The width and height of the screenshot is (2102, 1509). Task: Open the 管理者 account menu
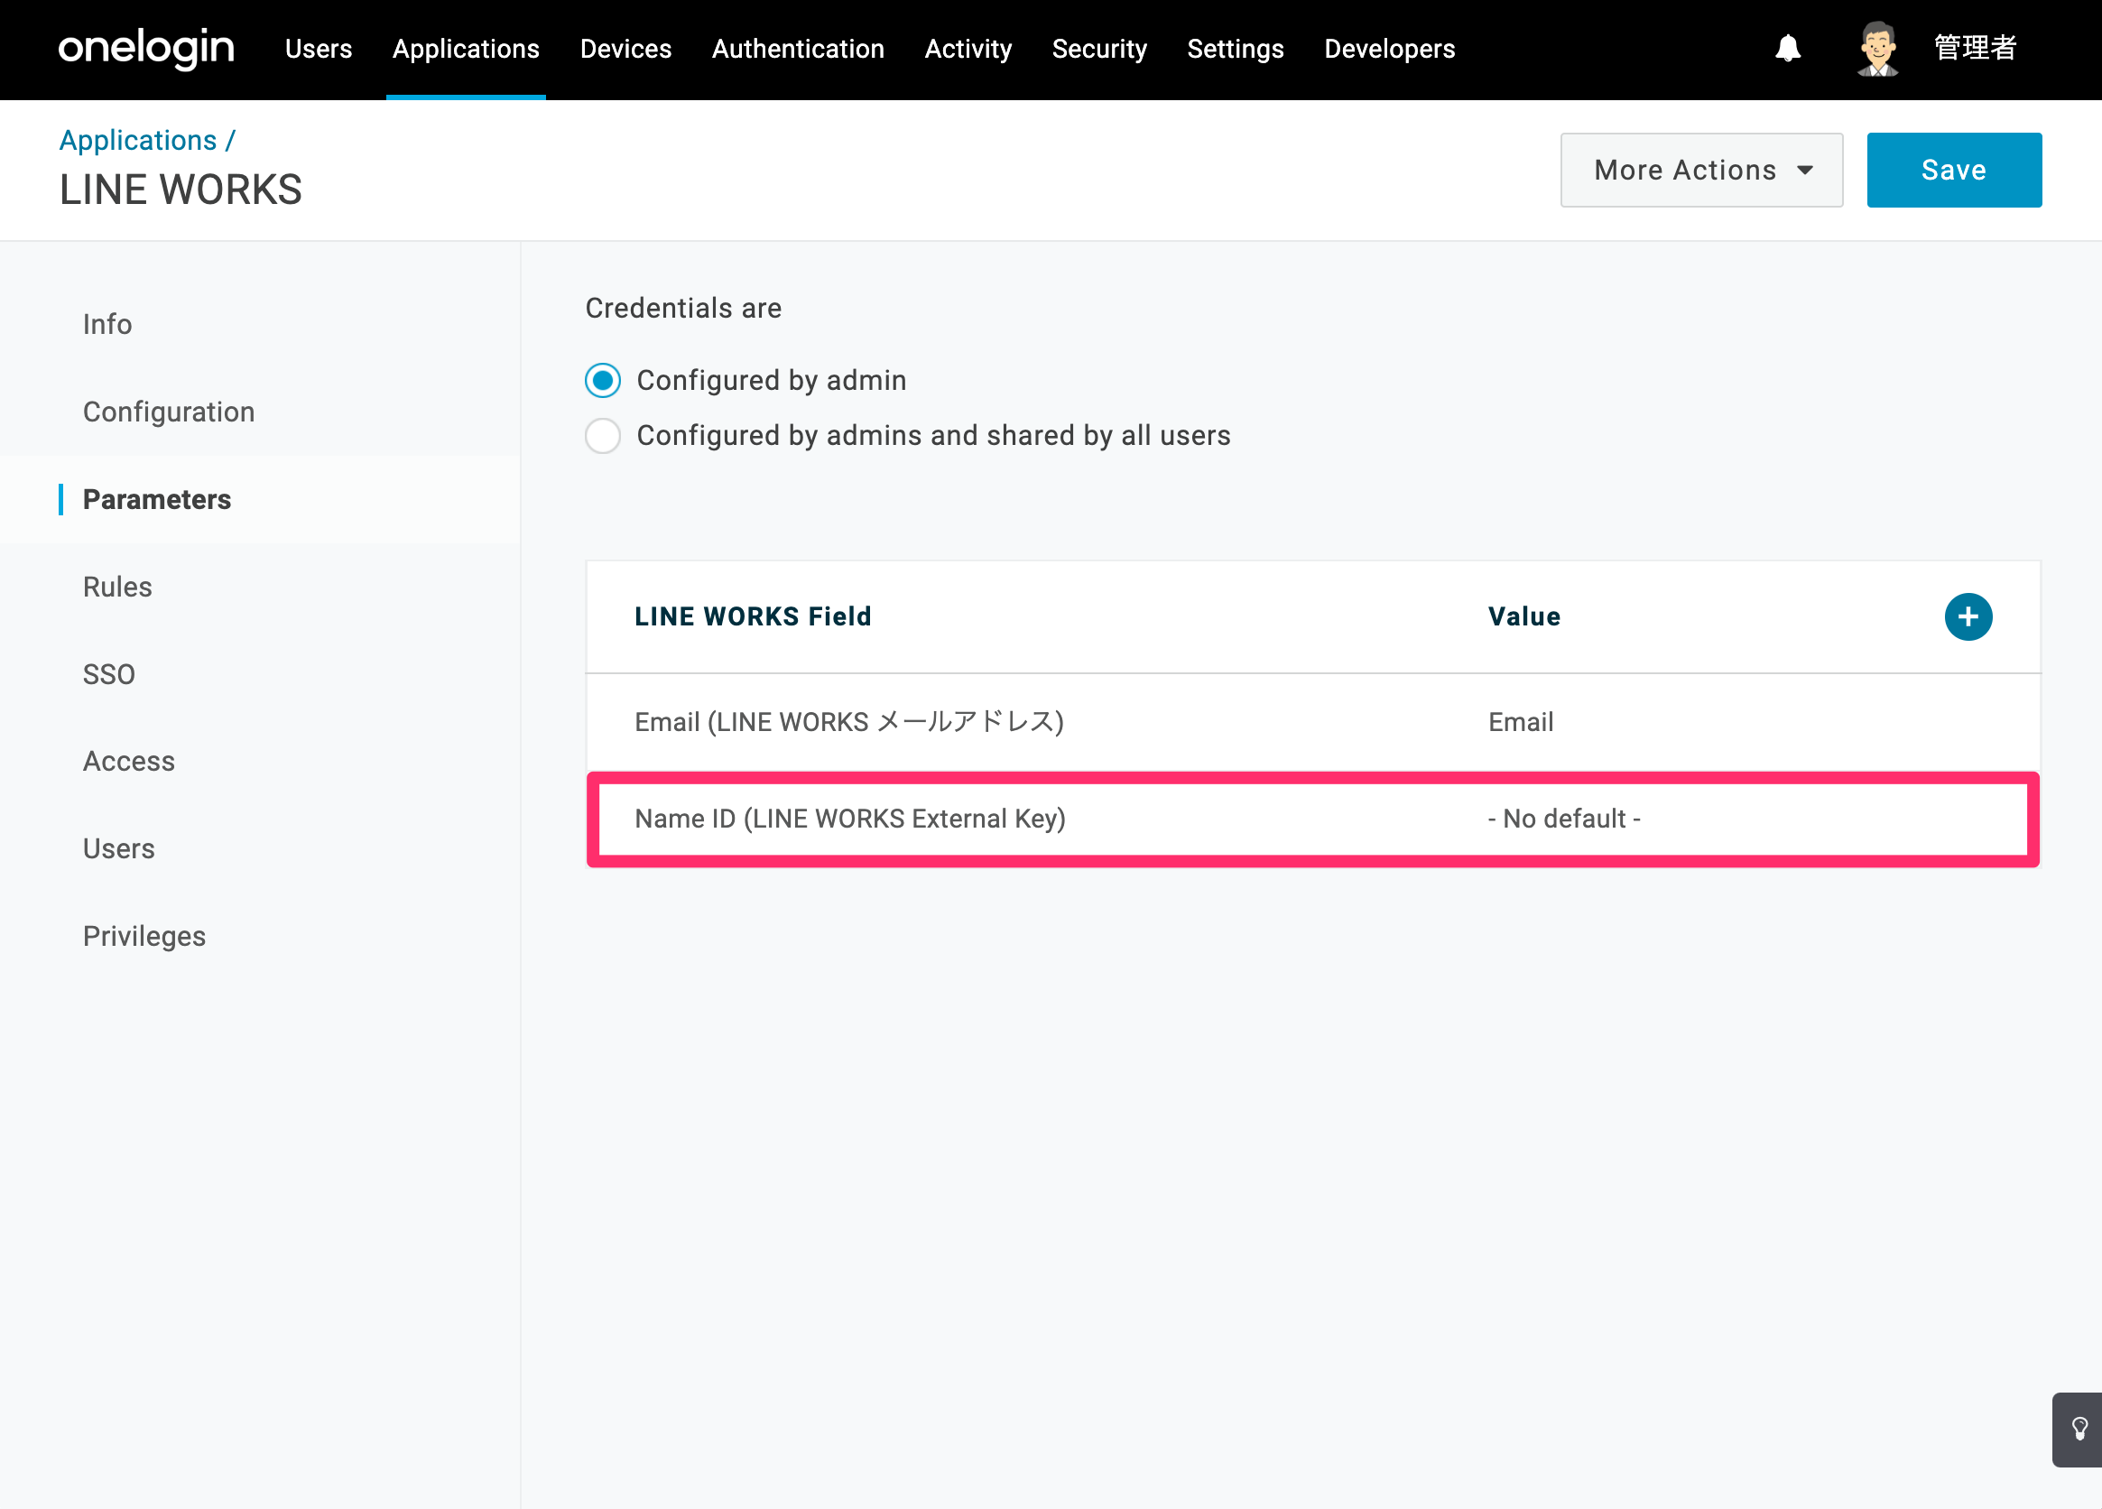click(1975, 48)
